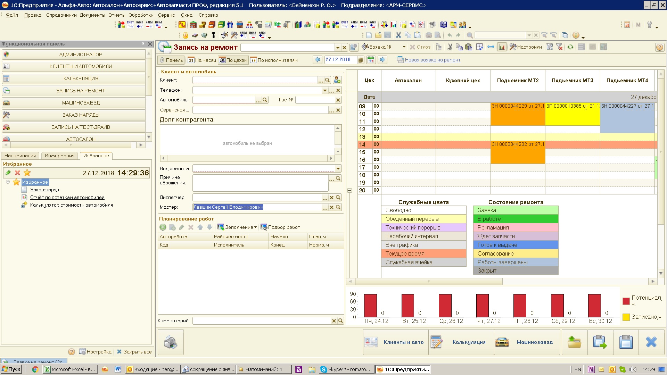Click the save-and-close icon with the green arrow

pos(600,342)
